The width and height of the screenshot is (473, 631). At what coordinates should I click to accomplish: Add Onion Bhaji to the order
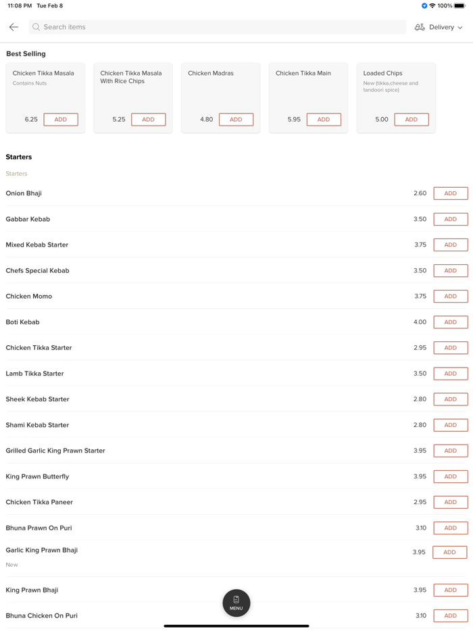450,193
